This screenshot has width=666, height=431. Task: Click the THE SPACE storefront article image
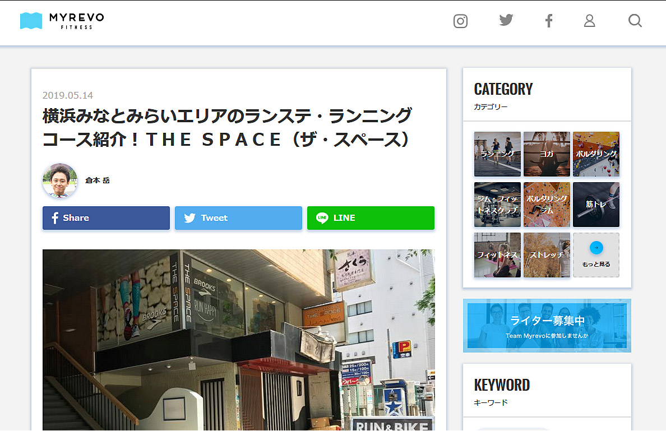click(x=238, y=340)
